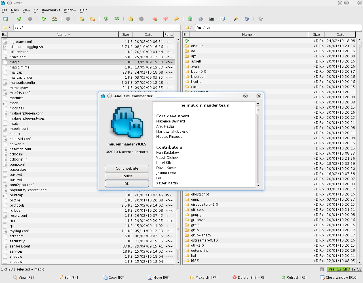363x283 pixels.
Task: Click the Copy [F5] button
Action: pos(113,277)
